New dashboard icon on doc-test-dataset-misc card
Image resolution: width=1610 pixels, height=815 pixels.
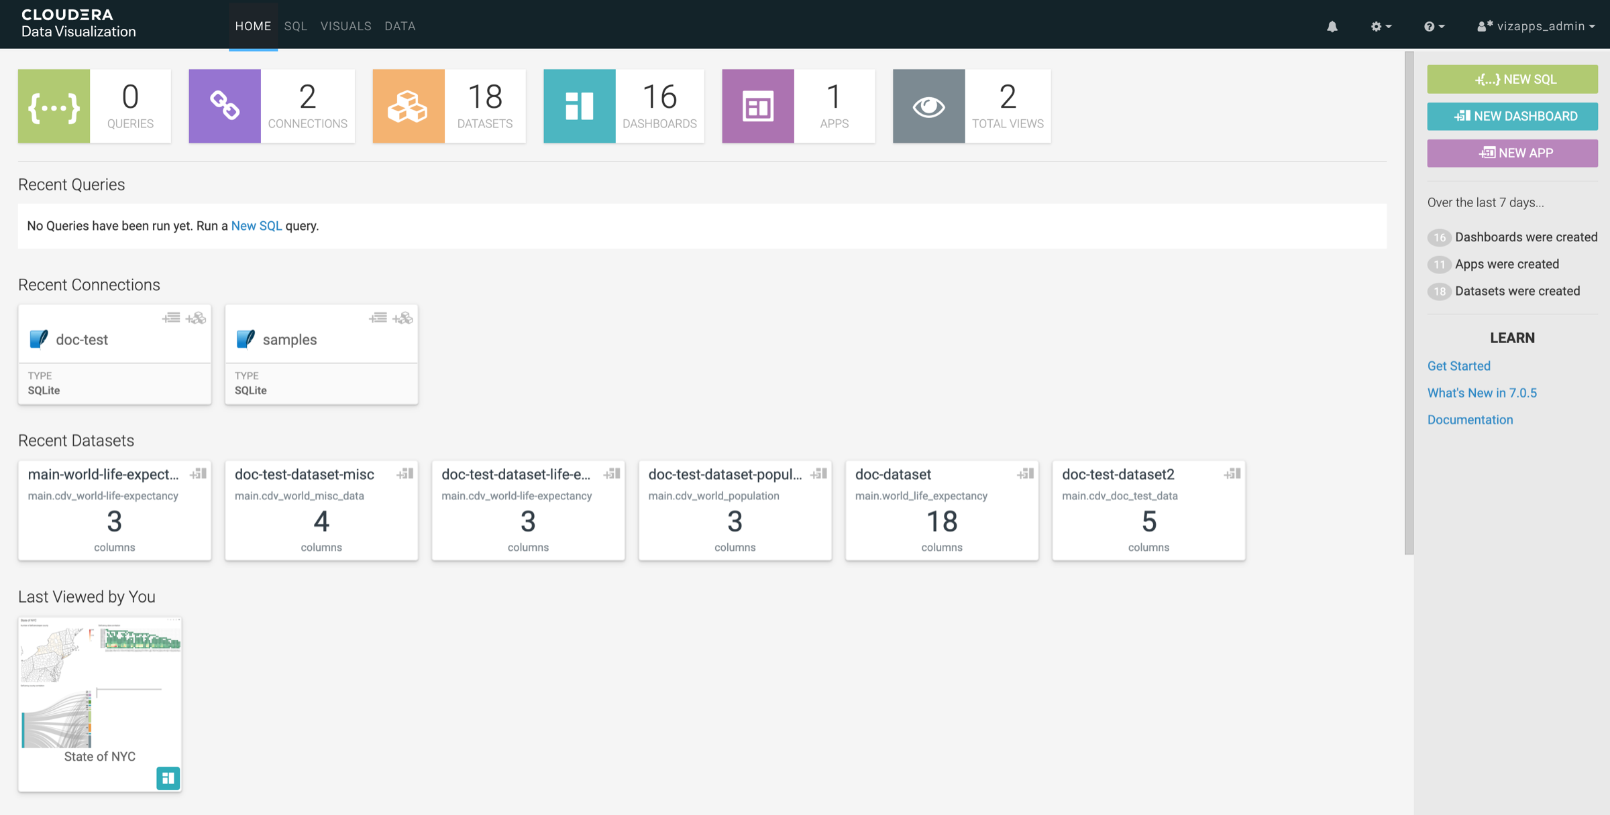pos(405,474)
